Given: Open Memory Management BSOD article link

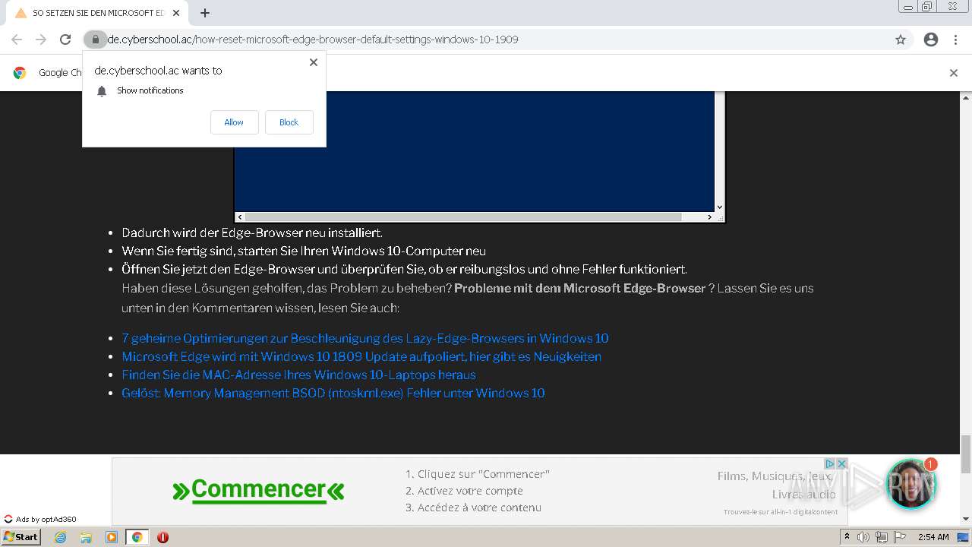Looking at the screenshot, I should [x=333, y=393].
